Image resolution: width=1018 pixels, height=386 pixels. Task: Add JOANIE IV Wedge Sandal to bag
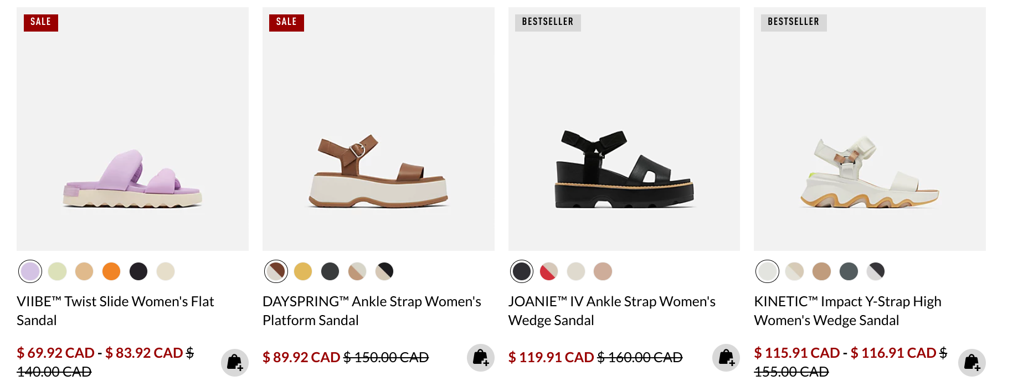tap(726, 358)
